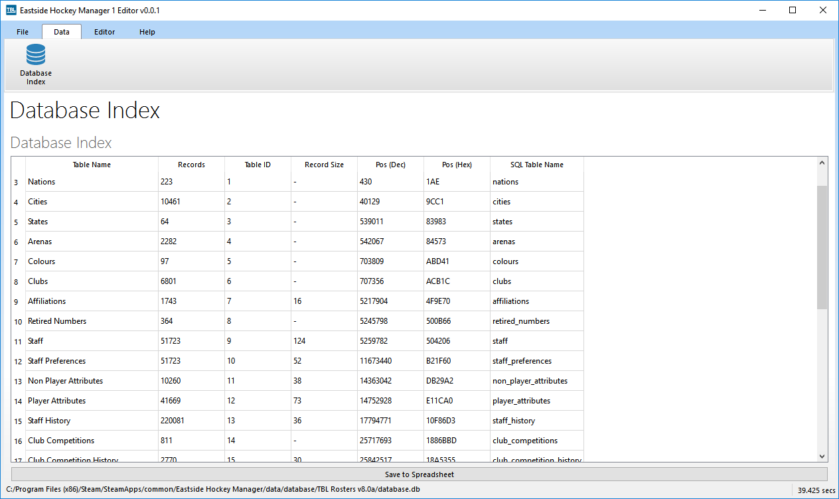The height and width of the screenshot is (499, 839).
Task: Click the Table Name column header
Action: tap(91, 165)
